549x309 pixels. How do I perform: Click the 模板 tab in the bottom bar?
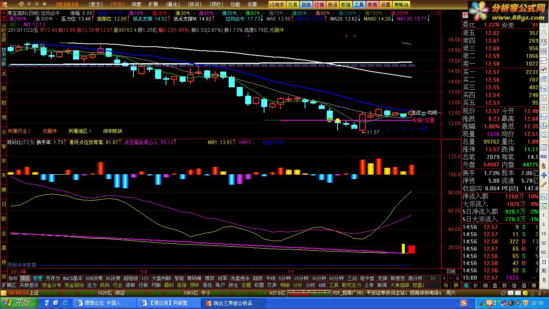pos(25,278)
